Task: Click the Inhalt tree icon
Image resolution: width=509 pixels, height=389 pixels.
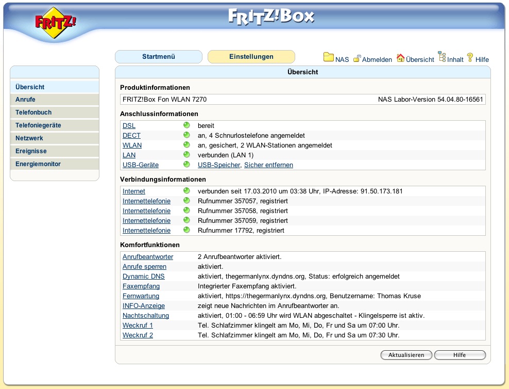Action: pyautogui.click(x=442, y=57)
